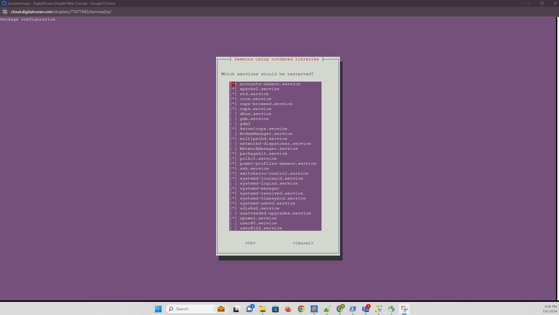Image resolution: width=559 pixels, height=315 pixels.
Task: Confirm the dialog with <Ok>
Action: (x=250, y=243)
